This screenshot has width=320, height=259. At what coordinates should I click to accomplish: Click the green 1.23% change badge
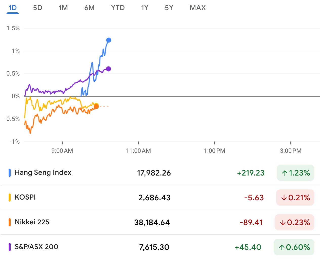[295, 173]
